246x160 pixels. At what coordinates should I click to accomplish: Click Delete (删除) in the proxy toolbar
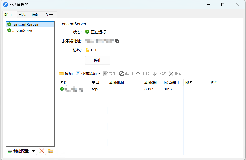(x=175, y=74)
